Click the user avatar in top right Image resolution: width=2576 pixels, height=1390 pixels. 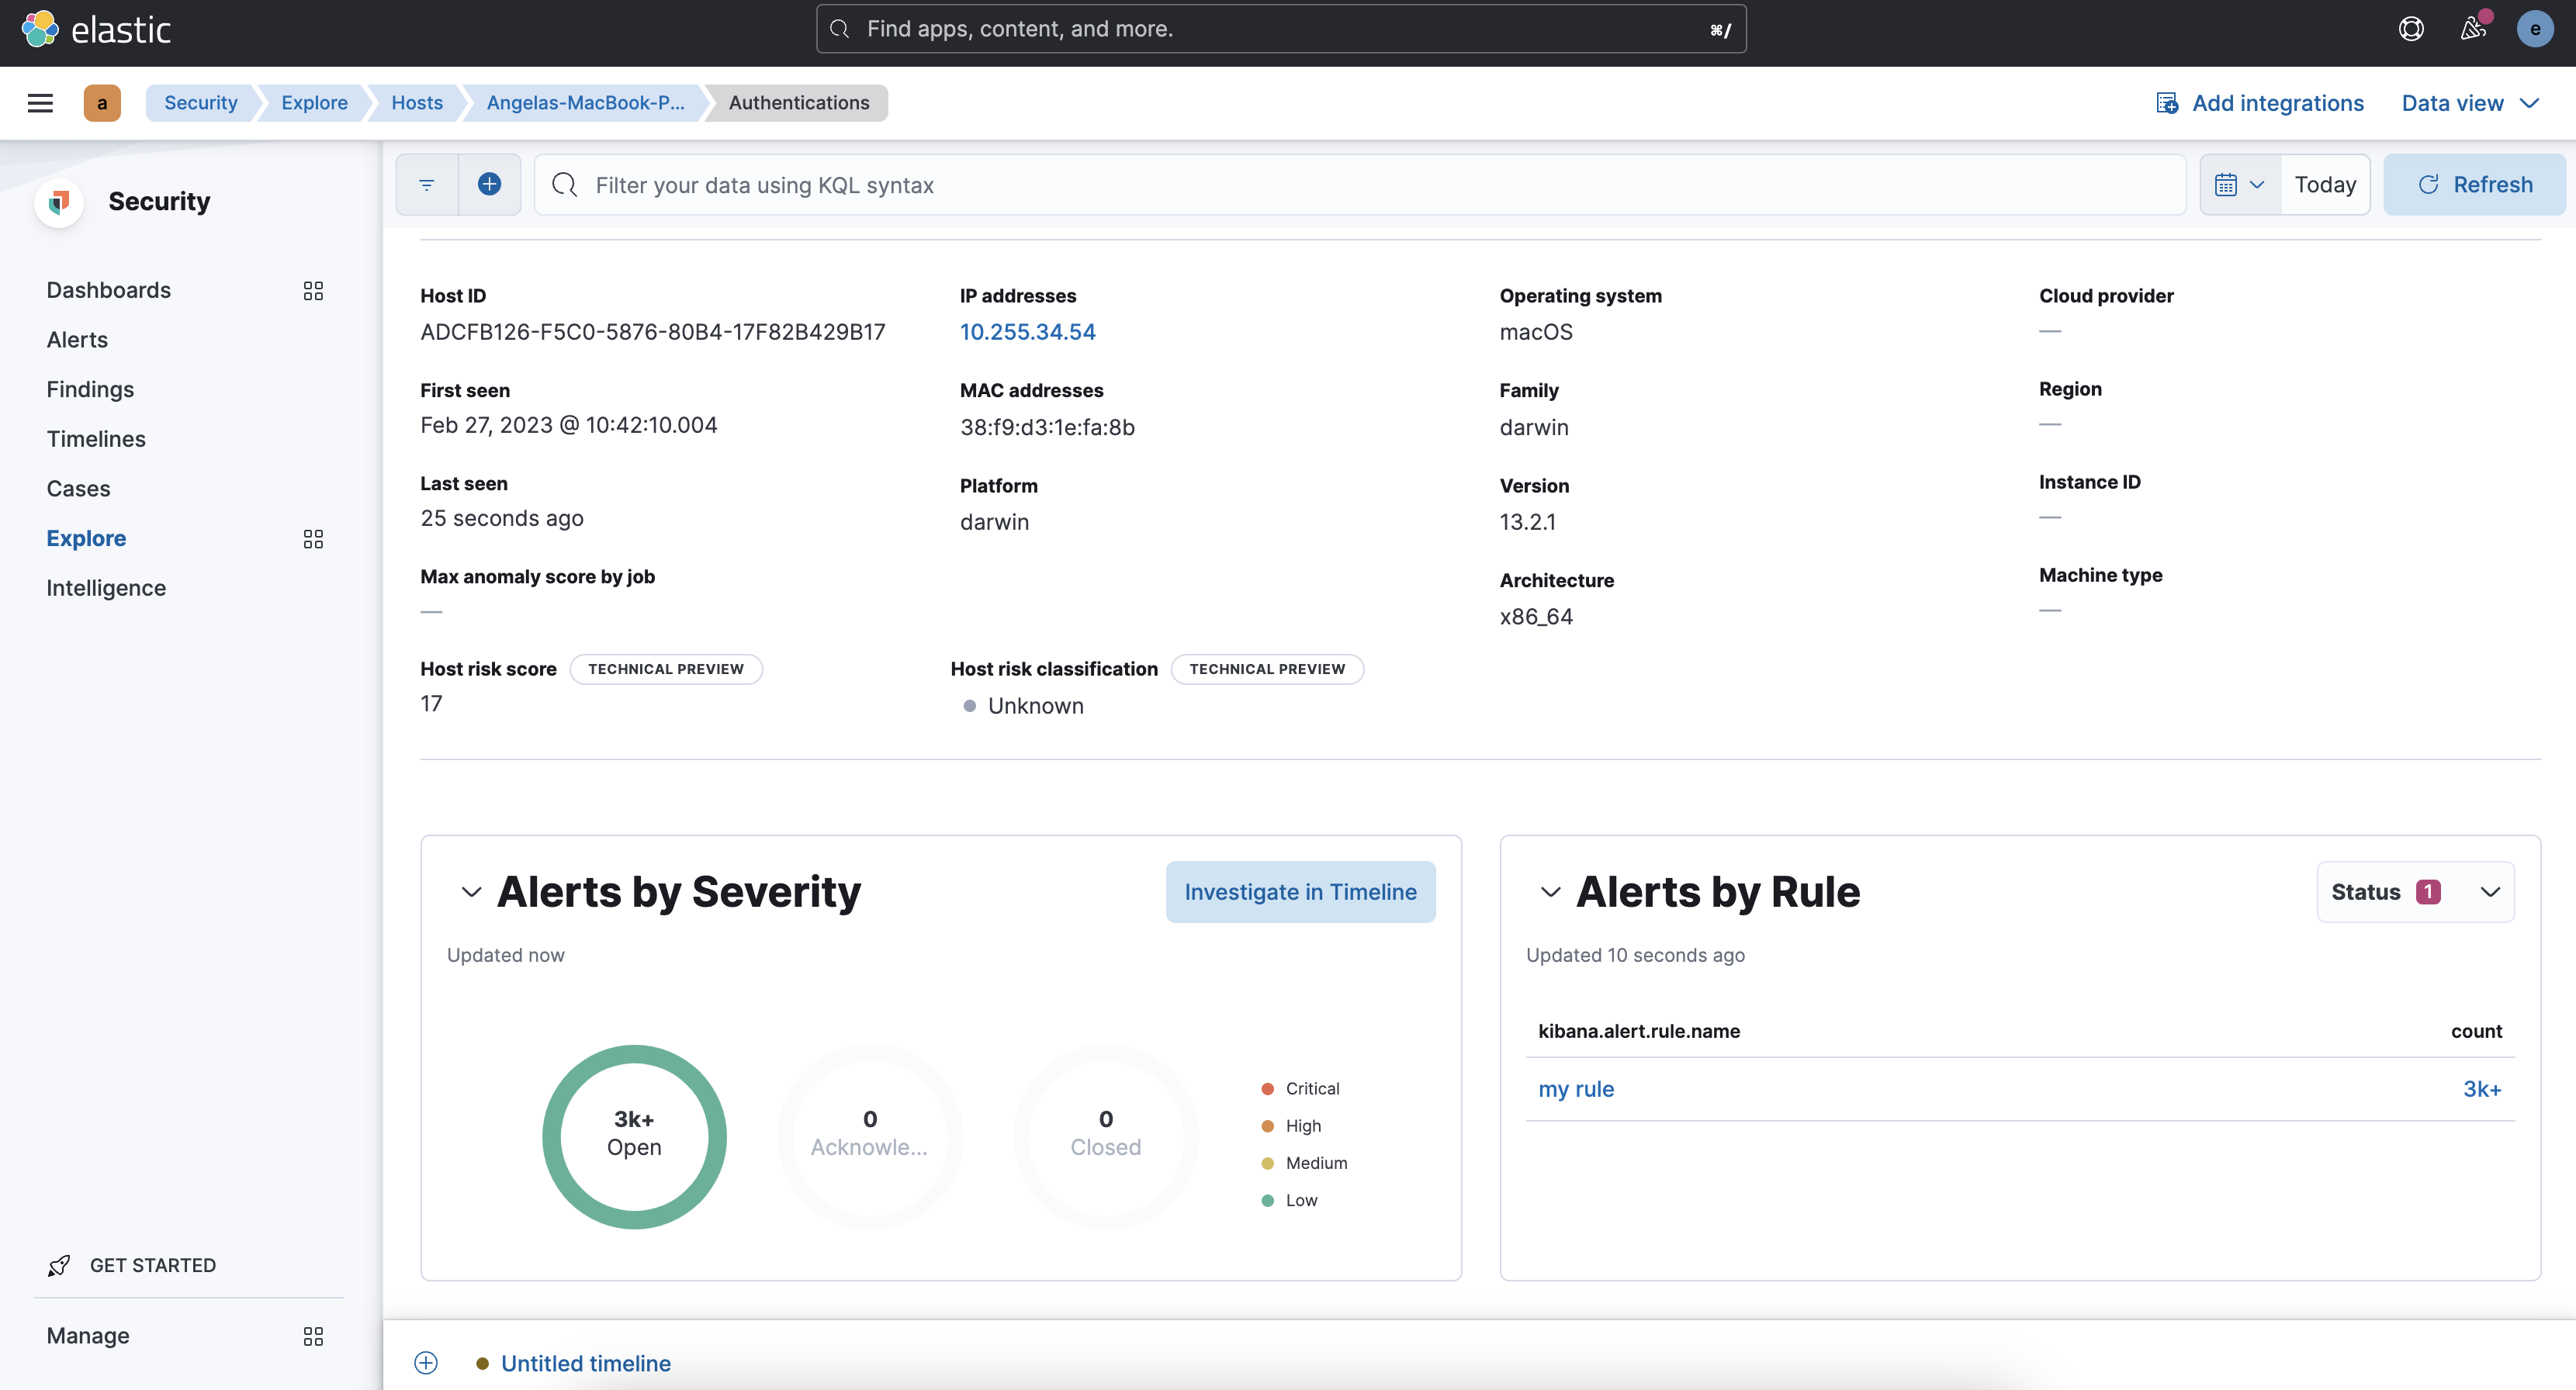[2535, 29]
